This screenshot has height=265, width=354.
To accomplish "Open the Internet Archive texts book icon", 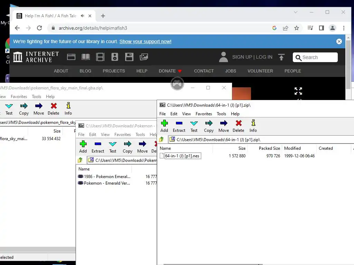I will point(86,57).
